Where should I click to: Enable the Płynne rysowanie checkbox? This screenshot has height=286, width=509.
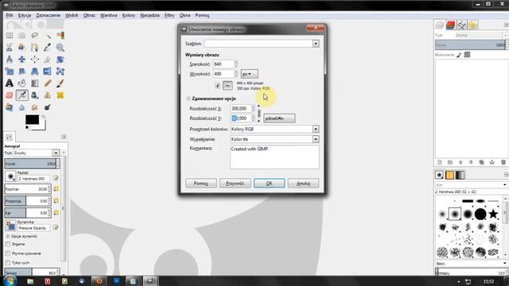click(8, 253)
